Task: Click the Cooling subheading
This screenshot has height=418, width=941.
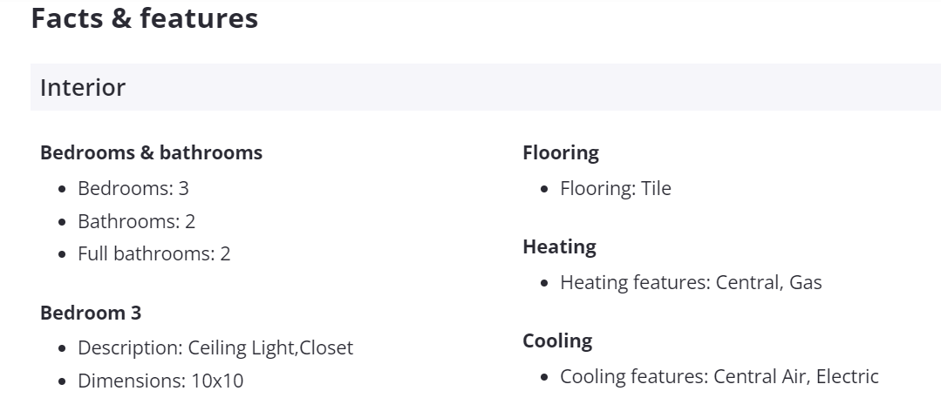Action: pos(557,340)
